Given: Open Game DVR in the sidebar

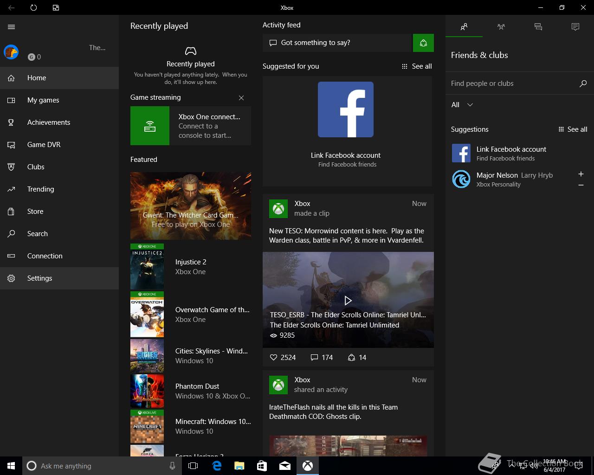Looking at the screenshot, I should click(x=59, y=145).
